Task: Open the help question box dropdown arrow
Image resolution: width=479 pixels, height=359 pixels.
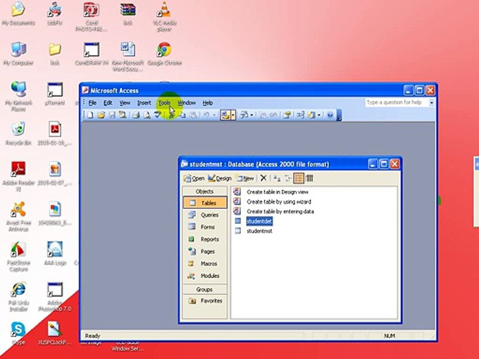Action: tap(431, 103)
